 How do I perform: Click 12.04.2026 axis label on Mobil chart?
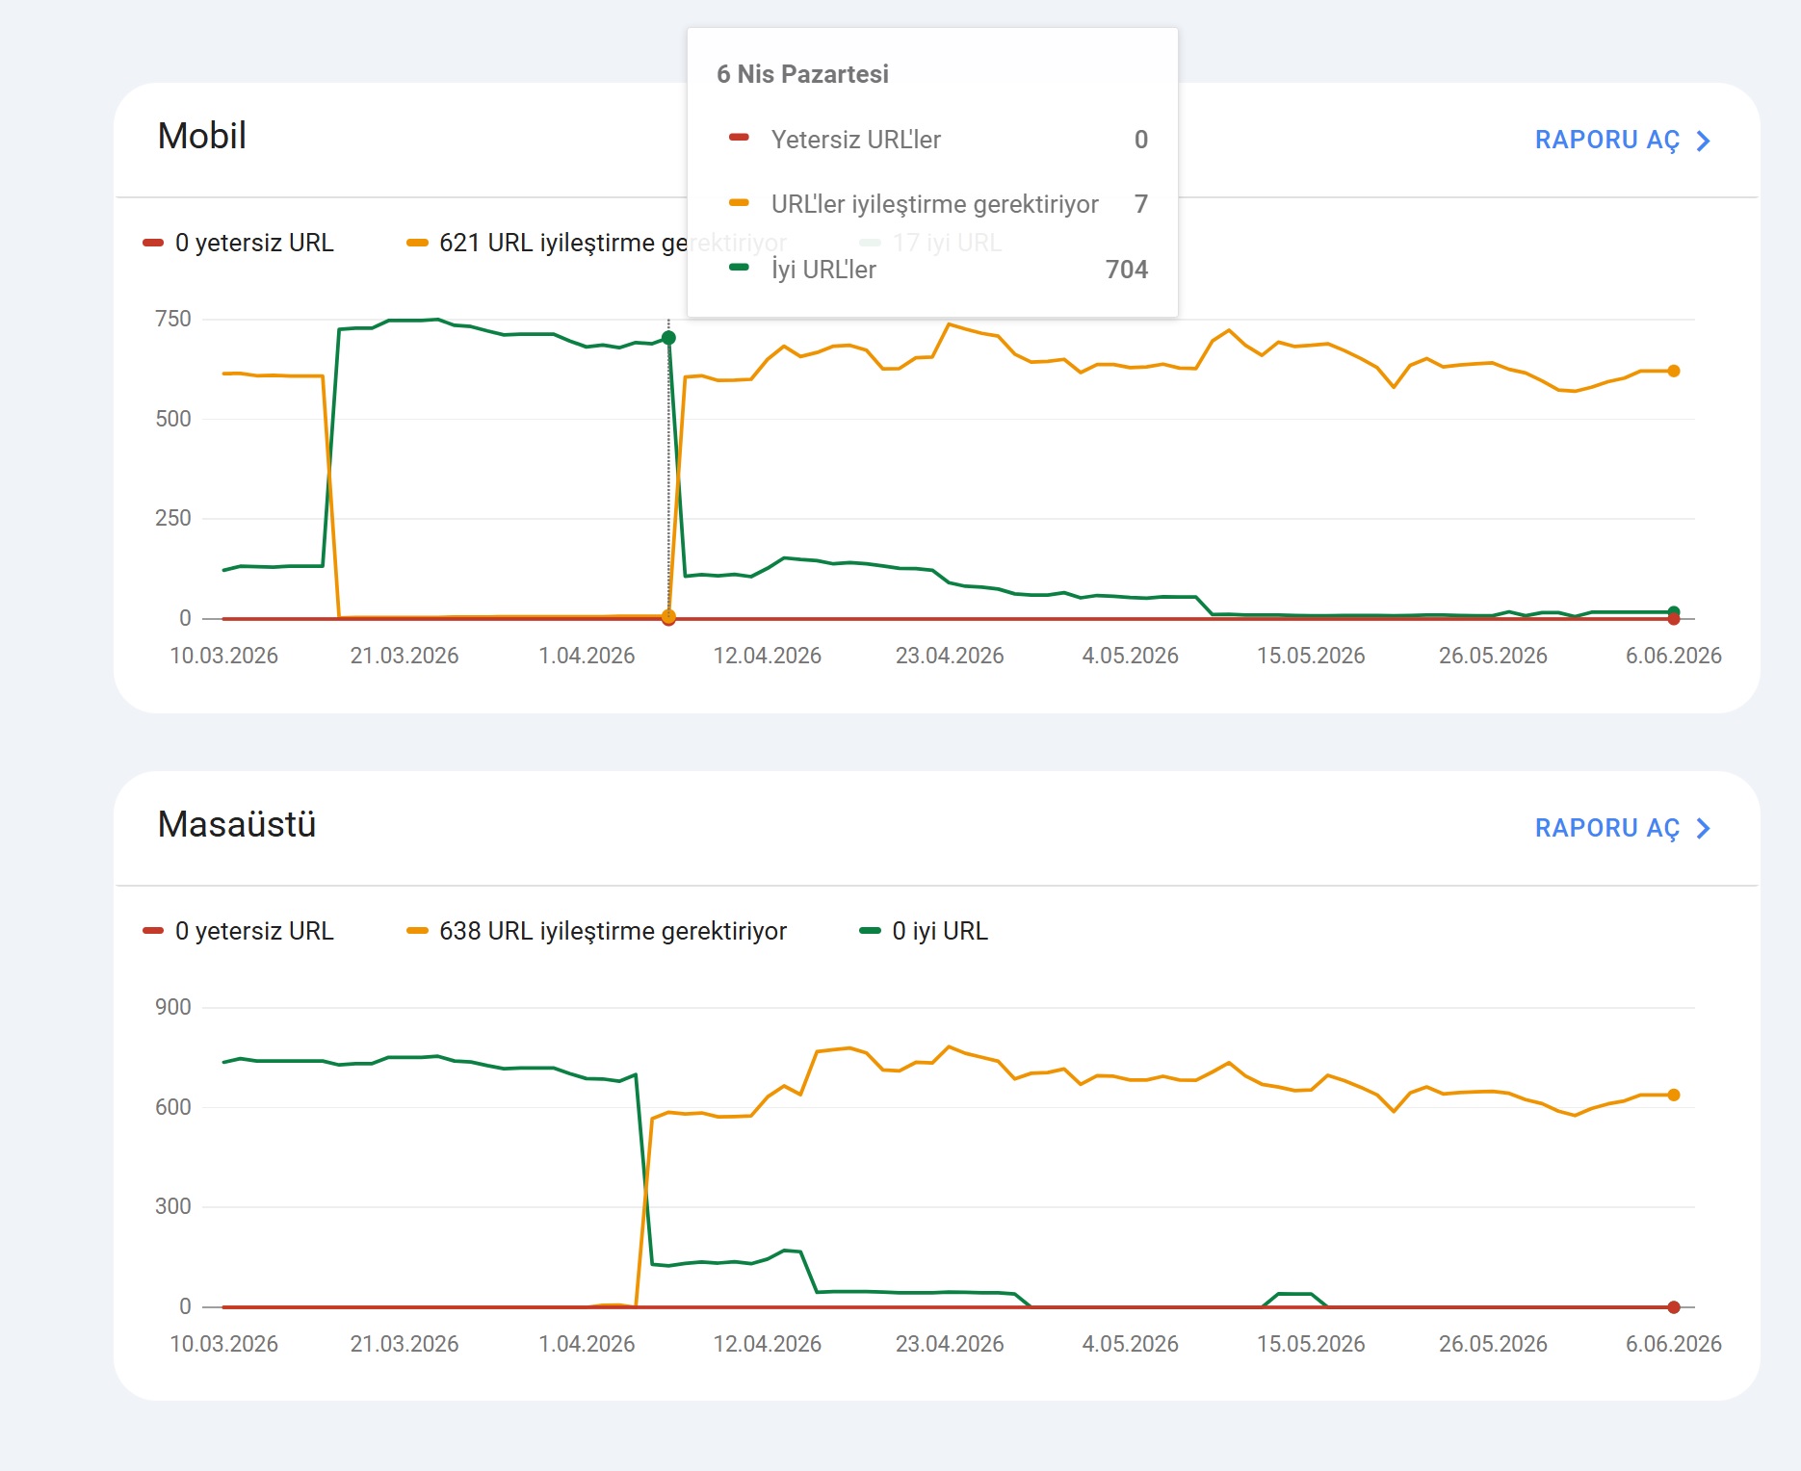[x=767, y=656]
